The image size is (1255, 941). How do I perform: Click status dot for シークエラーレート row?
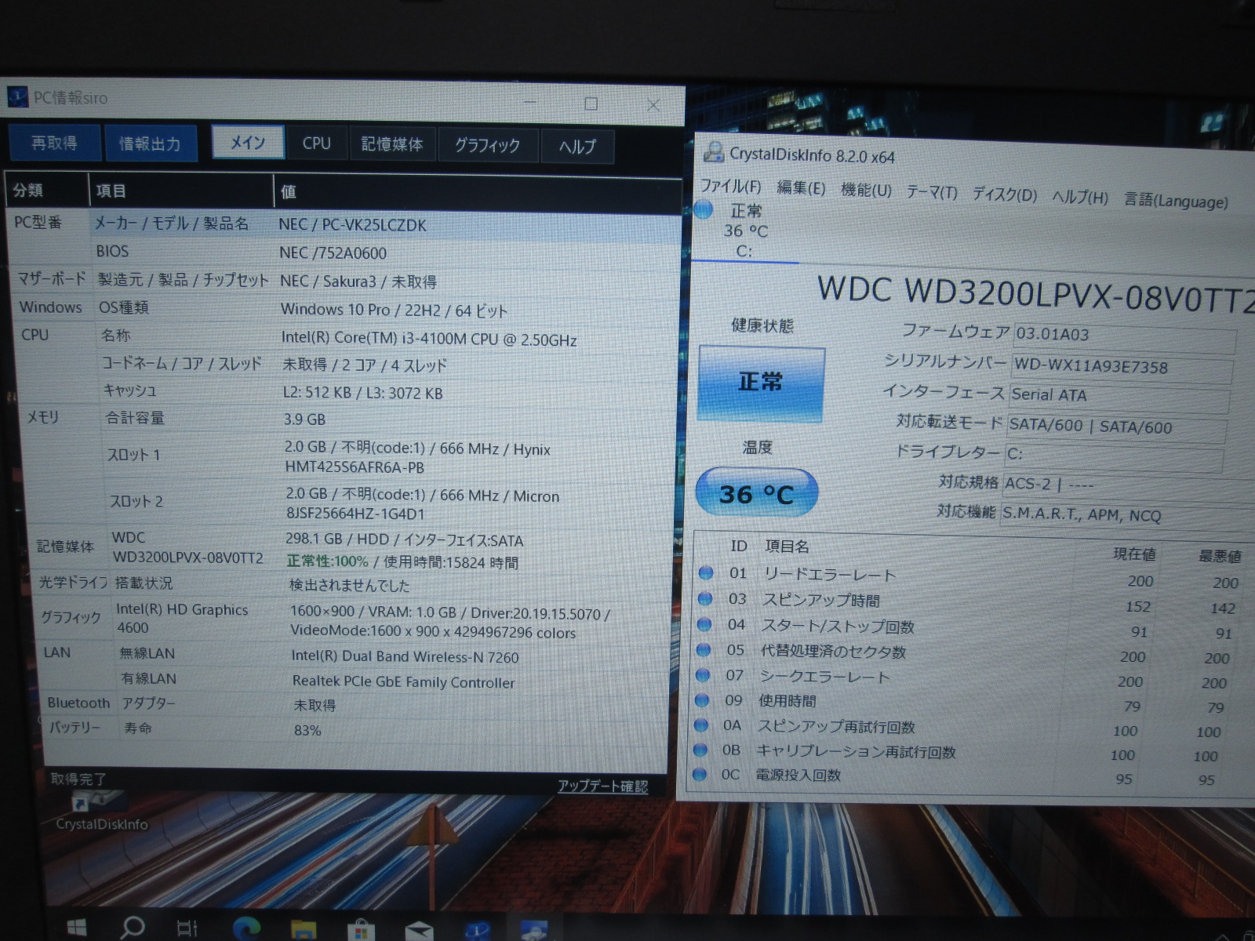(703, 675)
